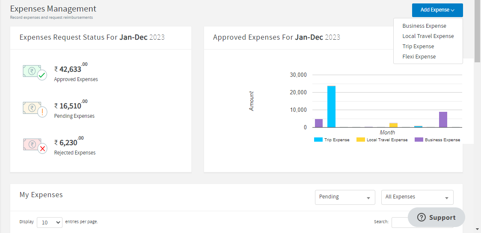Viewport: 481px width, 233px height.
Task: Click the Support question mark icon
Action: 422,218
